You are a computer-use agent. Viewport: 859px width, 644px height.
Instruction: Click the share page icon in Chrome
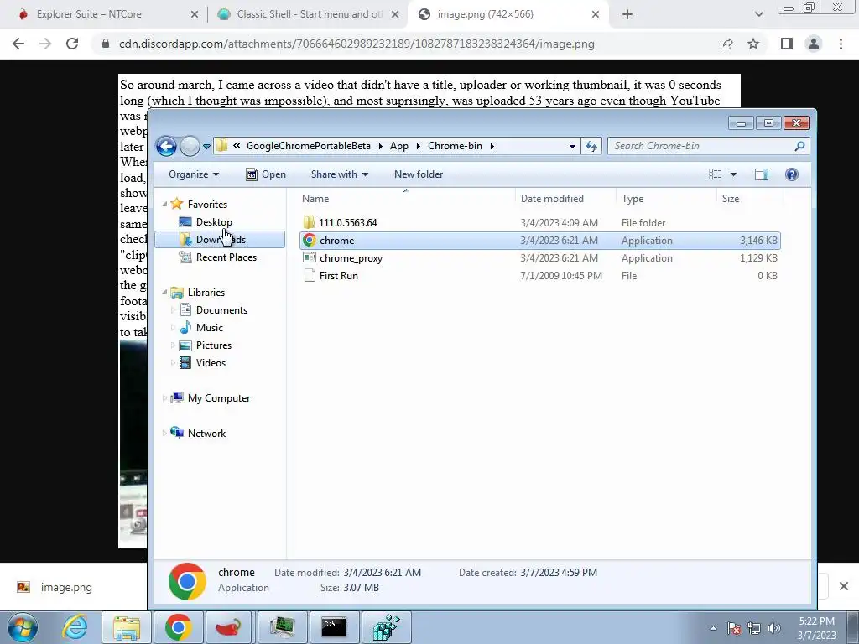pos(726,44)
